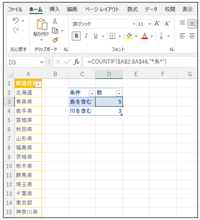Click the Select All corner triangle
Viewport: 200px width, 220px height.
pos(11,75)
